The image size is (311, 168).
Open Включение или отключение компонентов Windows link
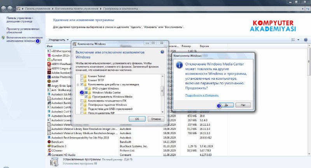pos(24,39)
